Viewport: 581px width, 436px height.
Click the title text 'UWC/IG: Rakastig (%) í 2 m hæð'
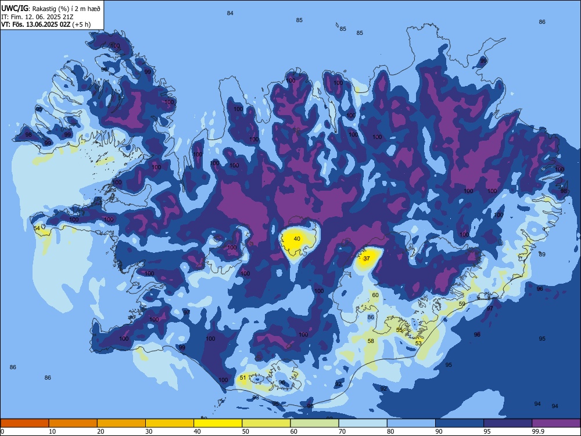(x=51, y=9)
